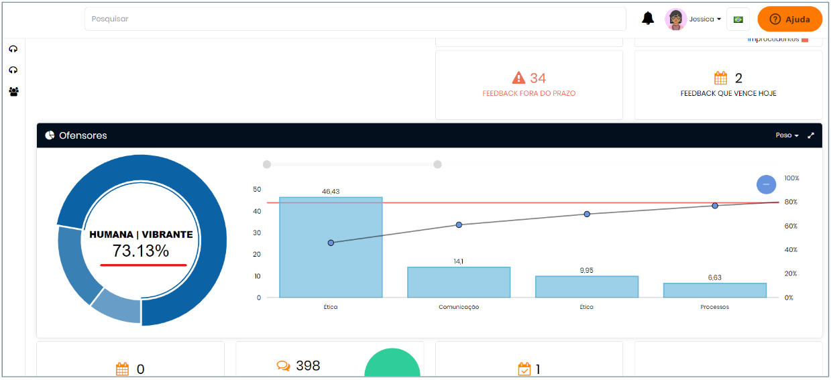Click Jessica's profile avatar picture

pos(675,19)
